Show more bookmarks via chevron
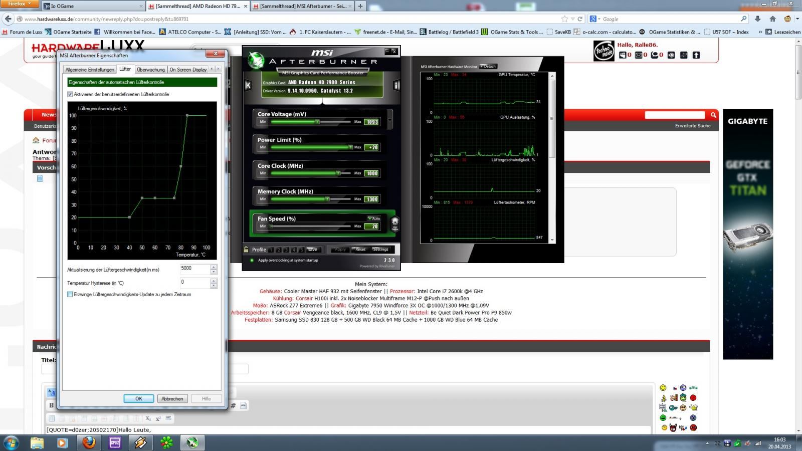The width and height of the screenshot is (802, 451). [x=760, y=32]
